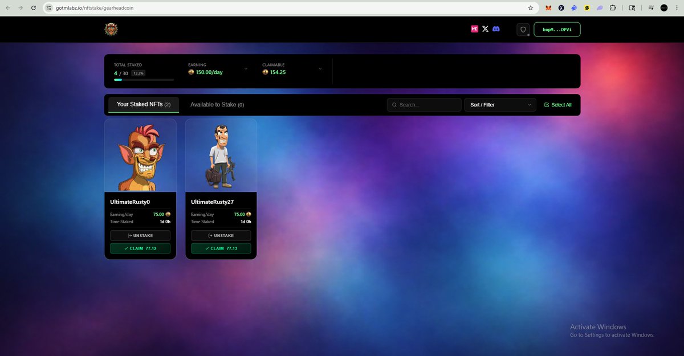Image resolution: width=684 pixels, height=356 pixels.
Task: Open the Extensions puzzle-piece menu
Action: (x=613, y=8)
